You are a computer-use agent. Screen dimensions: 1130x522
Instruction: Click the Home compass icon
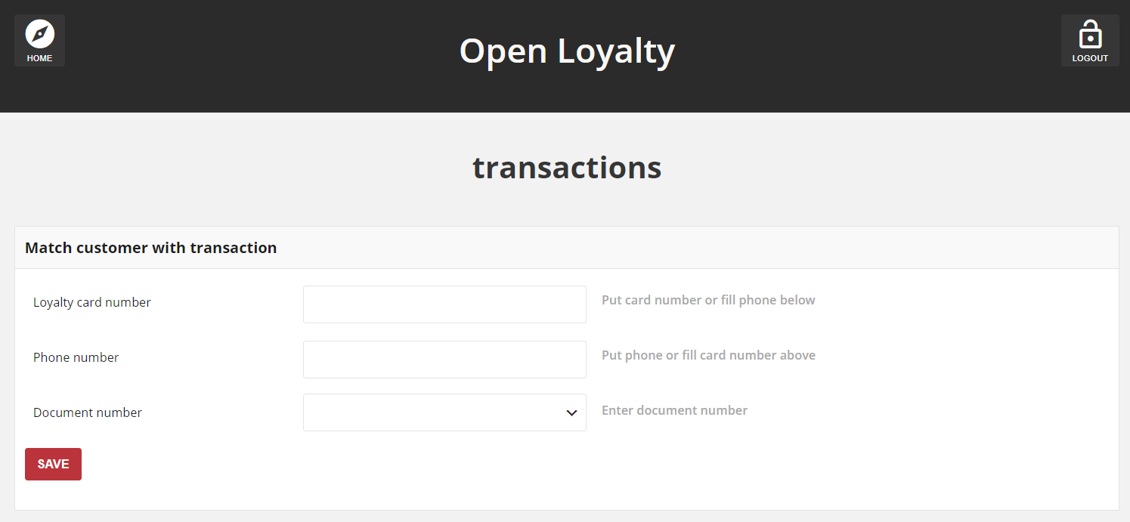click(39, 34)
